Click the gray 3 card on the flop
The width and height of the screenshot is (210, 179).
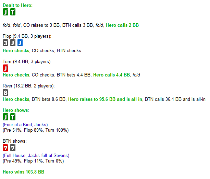point(5,43)
